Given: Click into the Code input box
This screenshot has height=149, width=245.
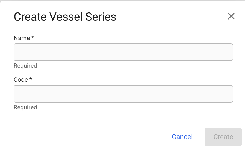Looking at the screenshot, I should pyautogui.click(x=123, y=94).
